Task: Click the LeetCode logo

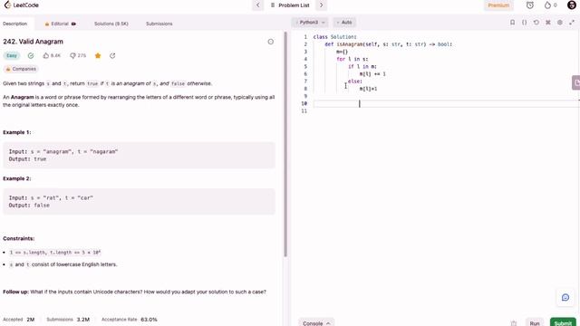Action: 21,5
